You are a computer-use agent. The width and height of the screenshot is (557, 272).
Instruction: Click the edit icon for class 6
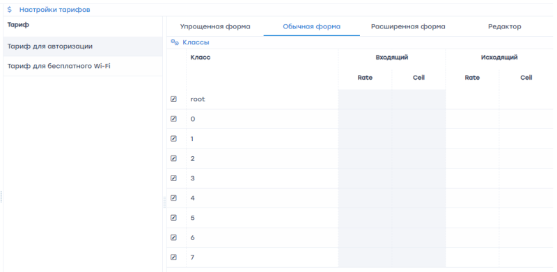click(173, 237)
